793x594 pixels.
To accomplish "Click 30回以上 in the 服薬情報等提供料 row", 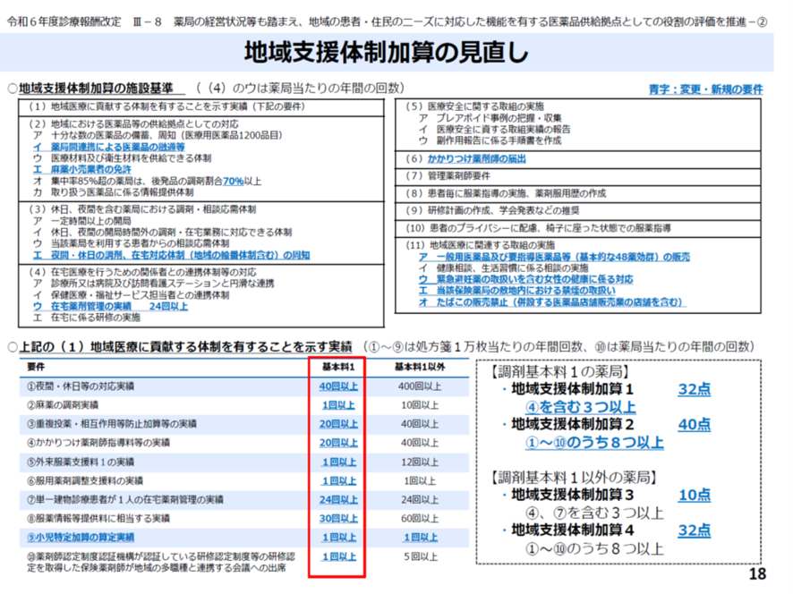I will pos(337,518).
